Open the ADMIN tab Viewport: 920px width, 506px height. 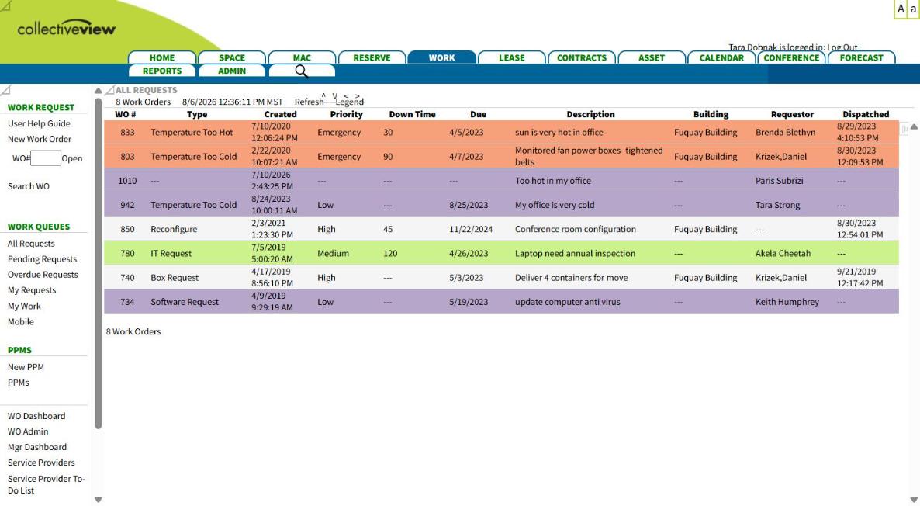click(x=232, y=71)
